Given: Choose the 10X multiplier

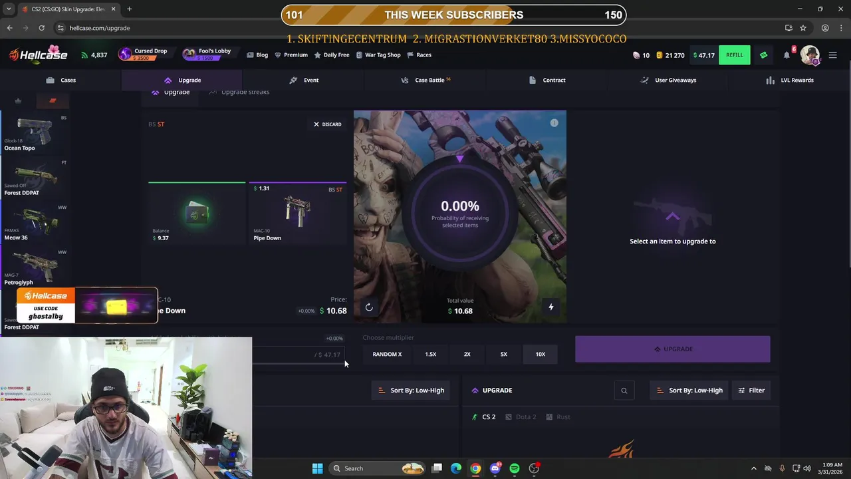Looking at the screenshot, I should coord(541,354).
